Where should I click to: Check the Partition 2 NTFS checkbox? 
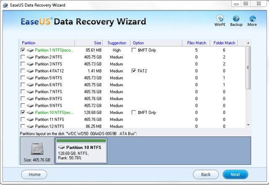[x=23, y=57]
